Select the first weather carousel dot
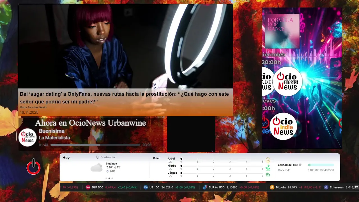This screenshot has height=202, width=359. pos(106,178)
